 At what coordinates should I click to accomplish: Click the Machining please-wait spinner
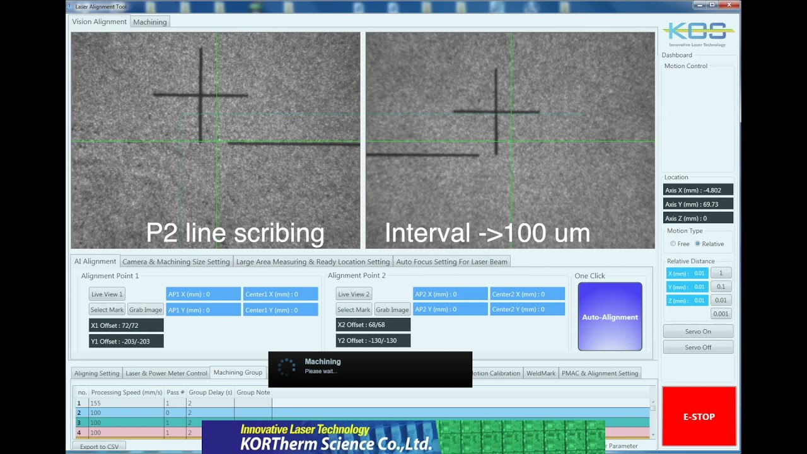pyautogui.click(x=287, y=366)
